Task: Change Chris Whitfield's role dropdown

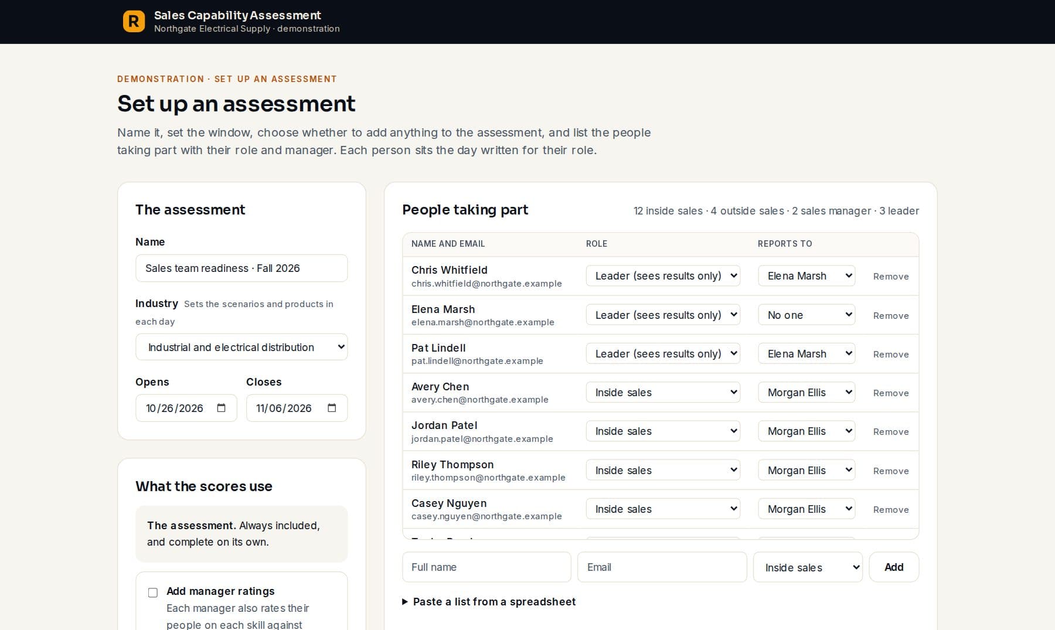Action: 663,276
